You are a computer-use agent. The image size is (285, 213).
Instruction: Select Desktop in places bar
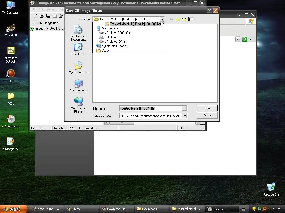click(x=78, y=49)
